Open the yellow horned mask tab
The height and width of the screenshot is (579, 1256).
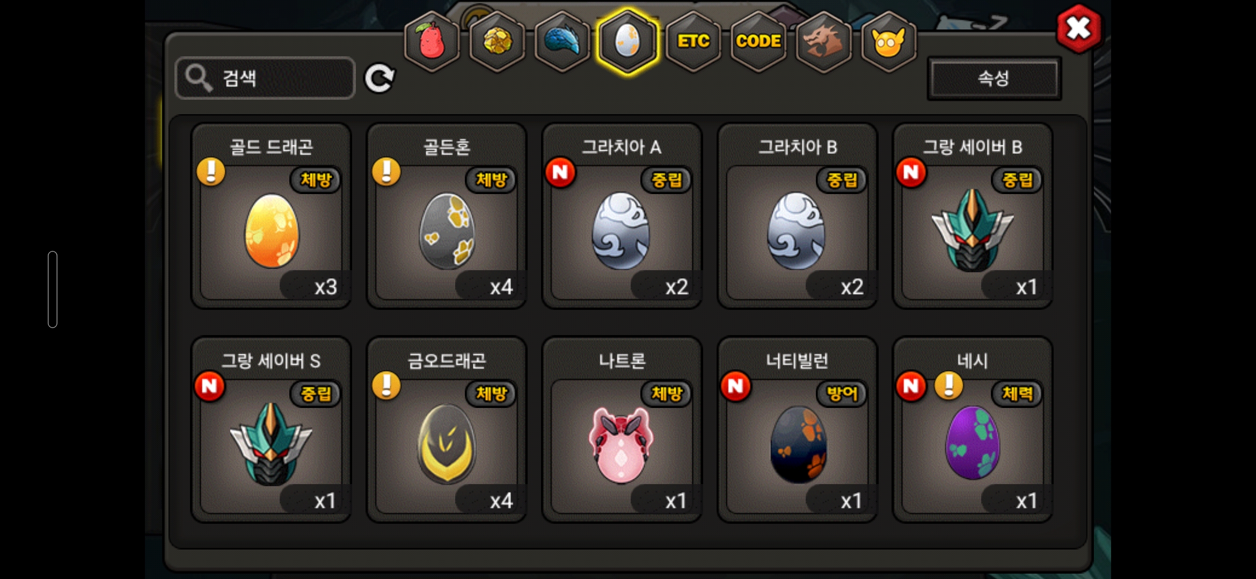[x=889, y=42]
